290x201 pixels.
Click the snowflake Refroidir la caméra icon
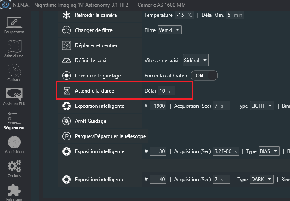(x=67, y=15)
